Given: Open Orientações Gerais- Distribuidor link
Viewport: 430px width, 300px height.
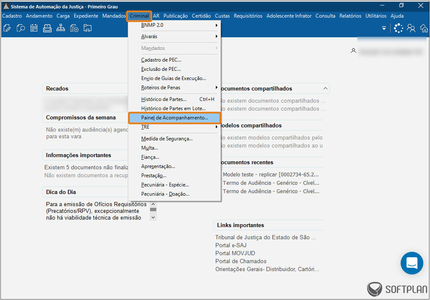Looking at the screenshot, I should coord(267,269).
